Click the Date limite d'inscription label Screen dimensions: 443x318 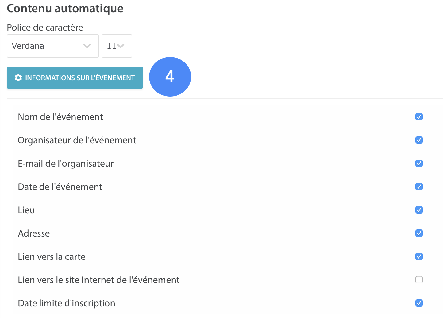(x=67, y=303)
